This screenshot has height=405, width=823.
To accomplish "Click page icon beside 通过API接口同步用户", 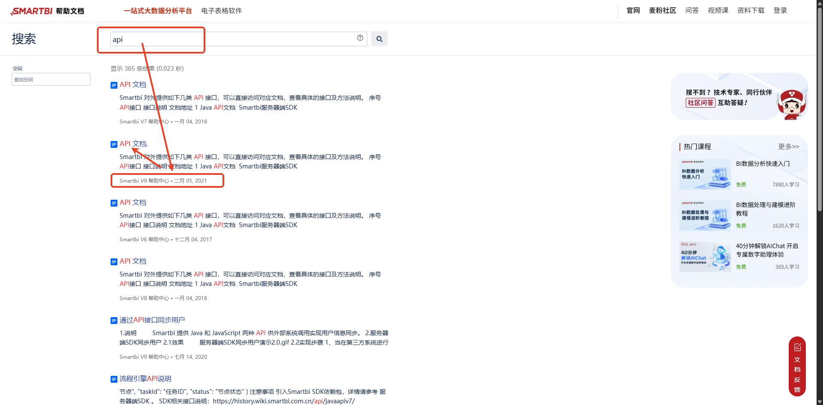I will 114,321.
